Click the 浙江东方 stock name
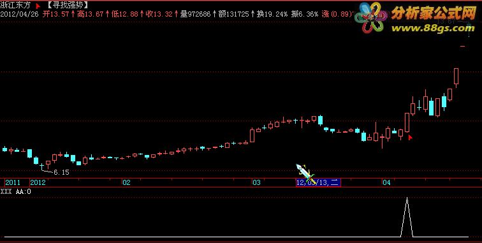This screenshot has height=243, width=482. (x=16, y=5)
